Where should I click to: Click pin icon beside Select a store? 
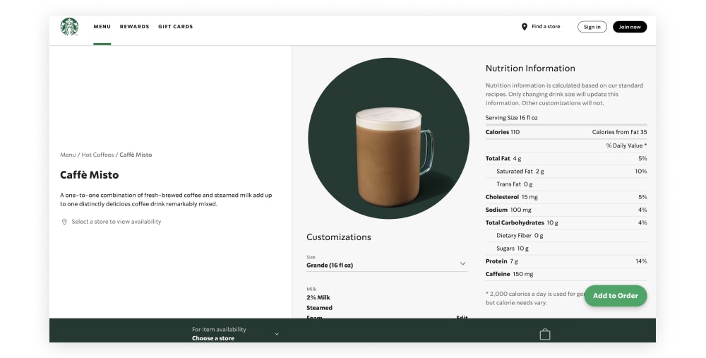[64, 222]
